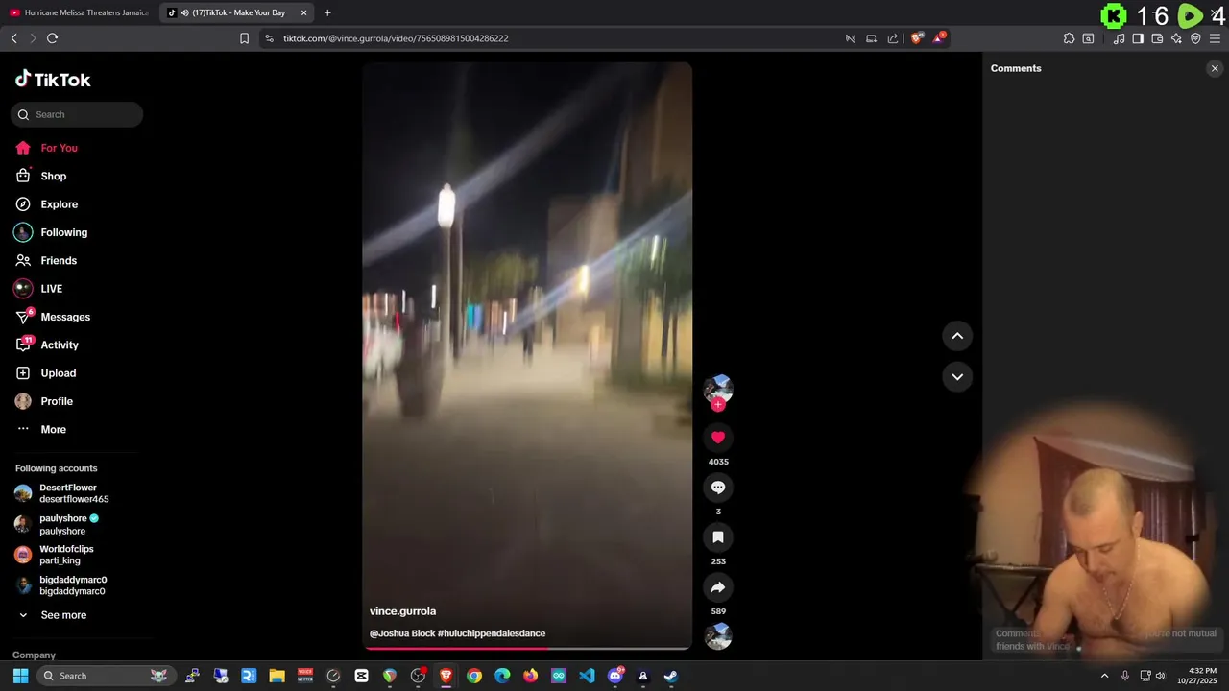The width and height of the screenshot is (1229, 691).
Task: Open Discord from taskbar
Action: [x=615, y=676]
